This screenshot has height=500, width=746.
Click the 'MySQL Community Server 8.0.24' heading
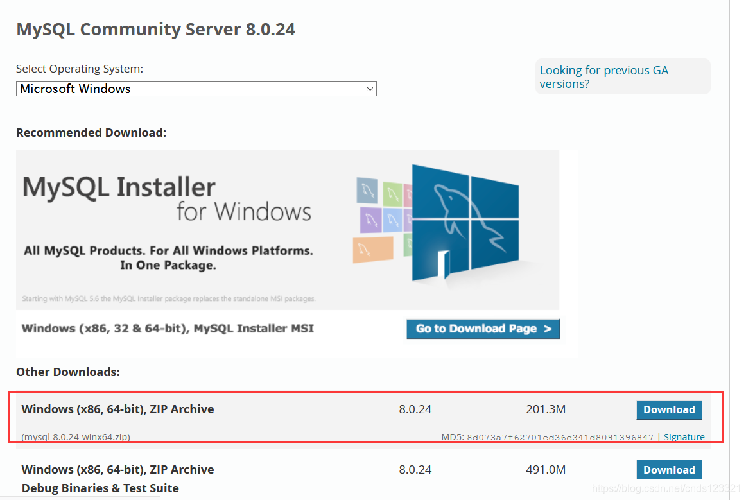(155, 29)
